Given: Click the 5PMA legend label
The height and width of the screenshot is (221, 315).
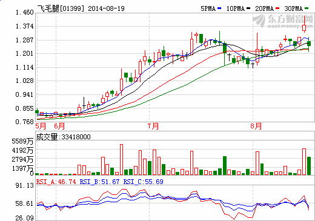Looking at the screenshot, I should point(208,8).
